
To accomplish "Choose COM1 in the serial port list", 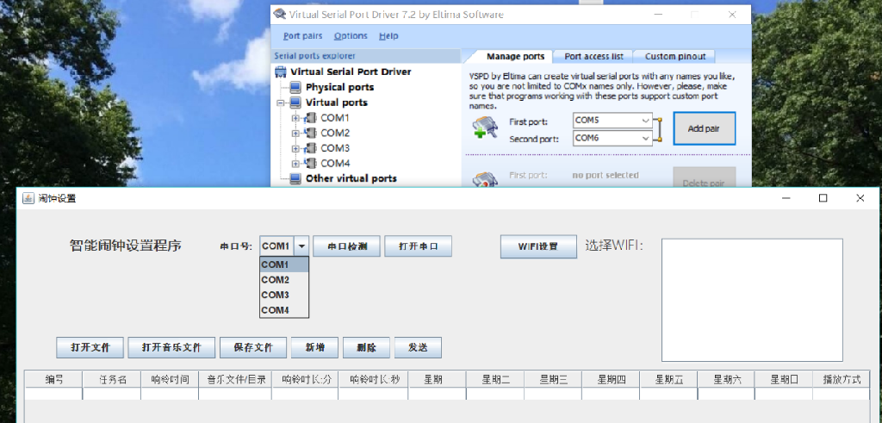I will [284, 264].
